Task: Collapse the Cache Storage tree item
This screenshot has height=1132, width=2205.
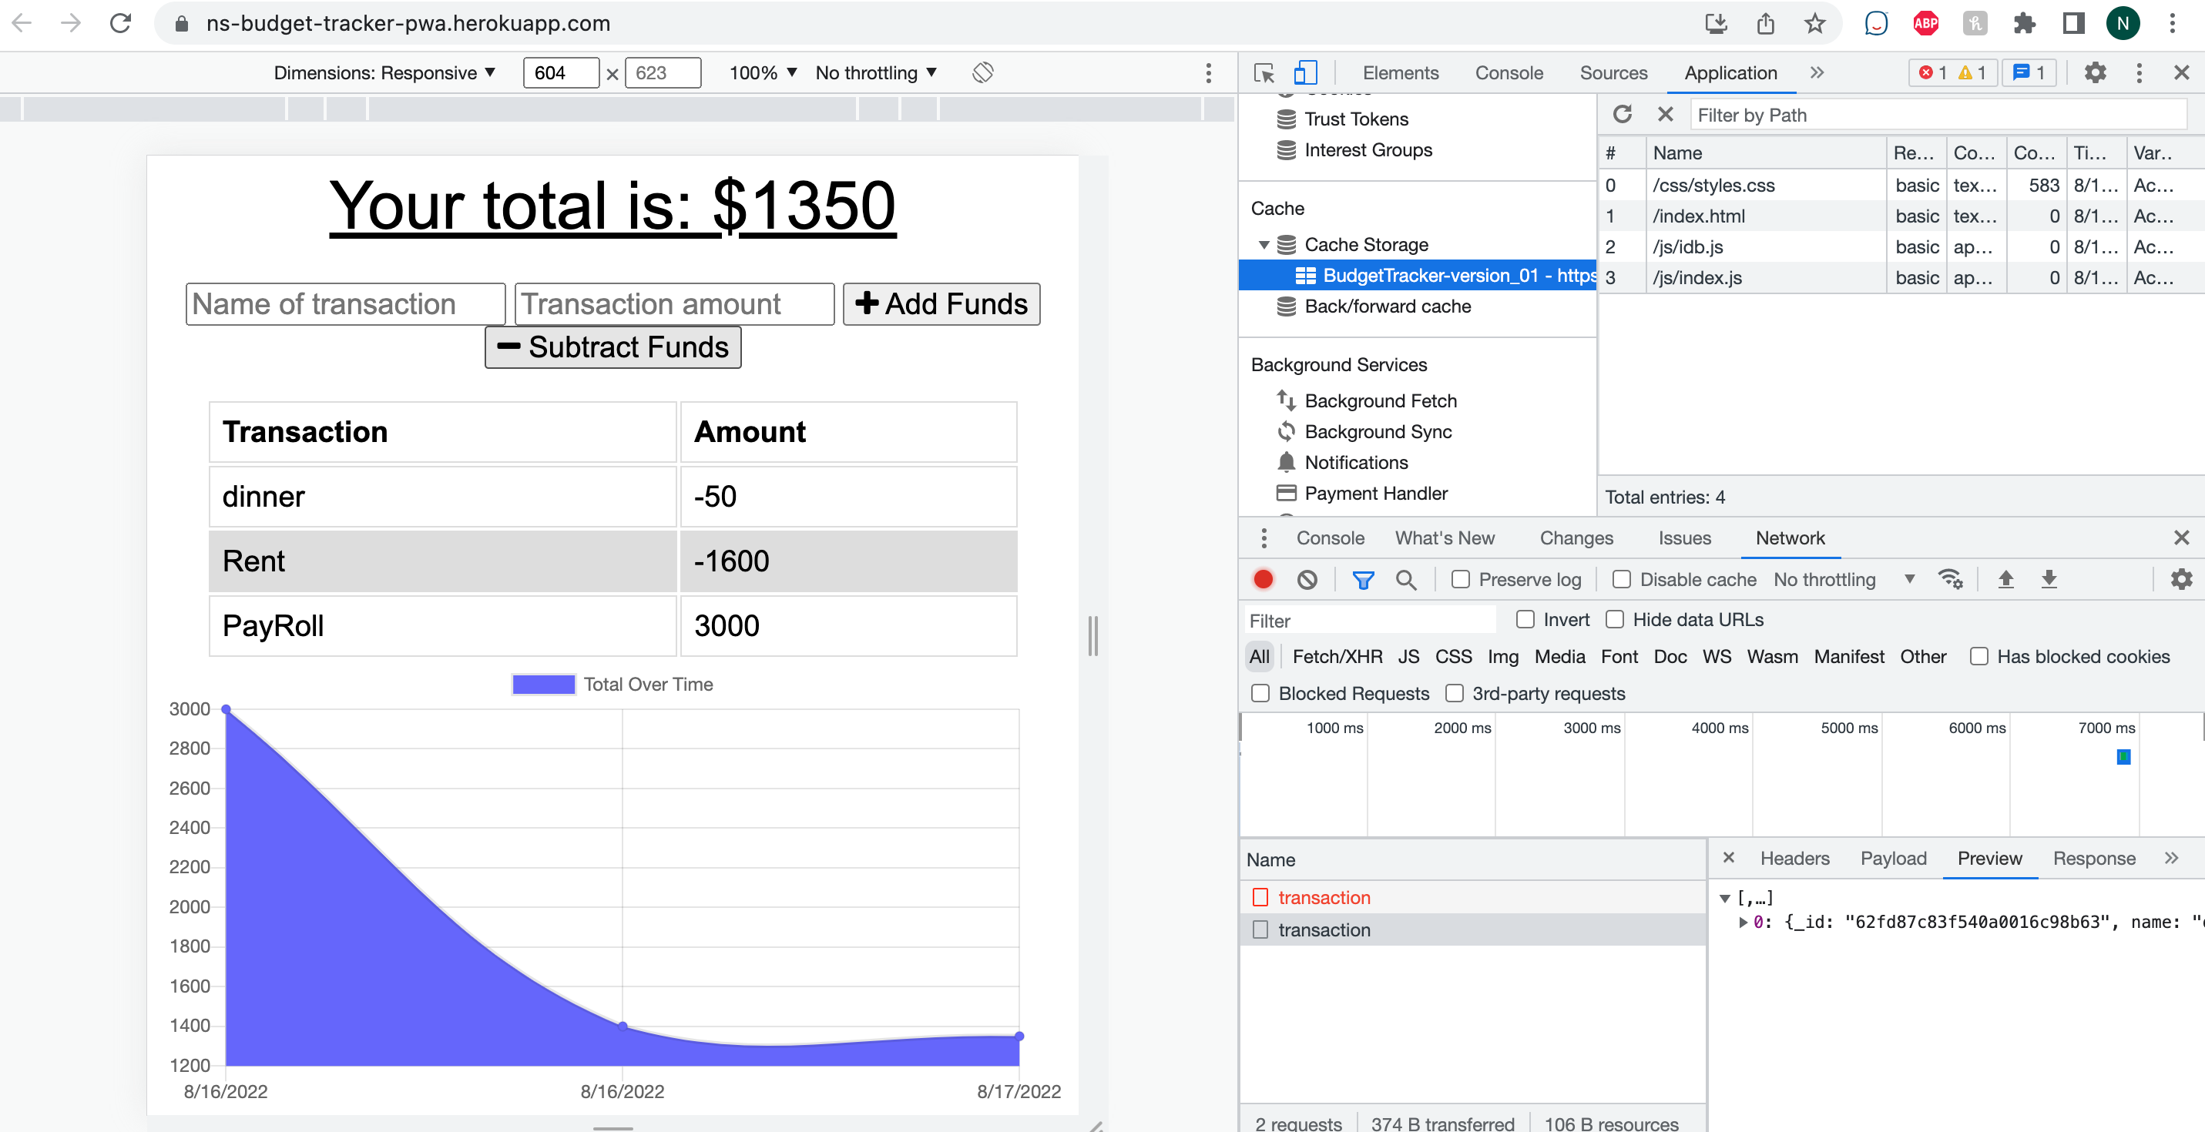Action: coord(1265,244)
